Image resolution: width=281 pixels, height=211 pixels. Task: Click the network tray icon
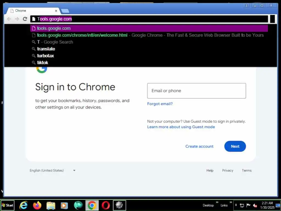coord(242,206)
